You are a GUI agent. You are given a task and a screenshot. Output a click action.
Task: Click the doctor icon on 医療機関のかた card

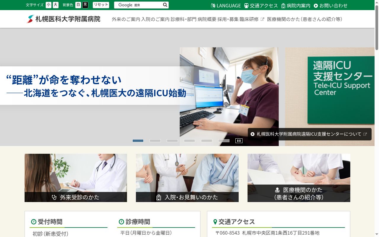pos(277,190)
